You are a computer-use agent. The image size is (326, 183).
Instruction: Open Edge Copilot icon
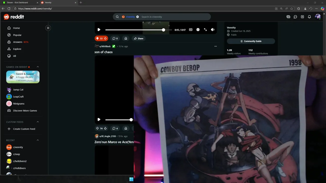[x=322, y=9]
